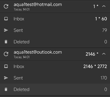Select the hotmail Sent paper-plane icon
The image size is (110, 97).
pyautogui.click(x=6, y=30)
